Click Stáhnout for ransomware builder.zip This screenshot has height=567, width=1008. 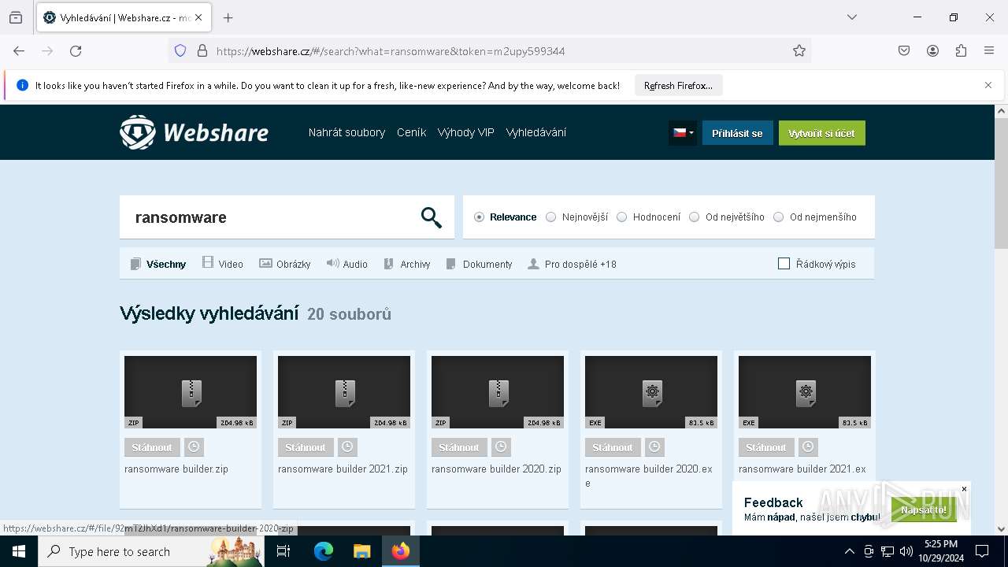[152, 447]
